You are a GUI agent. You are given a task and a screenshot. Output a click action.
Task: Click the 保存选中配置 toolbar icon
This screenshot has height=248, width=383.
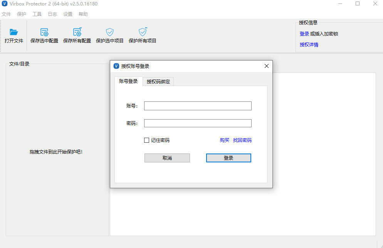click(x=44, y=32)
